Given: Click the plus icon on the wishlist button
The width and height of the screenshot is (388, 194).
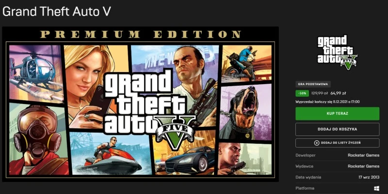Looking at the screenshot, I should (317, 143).
